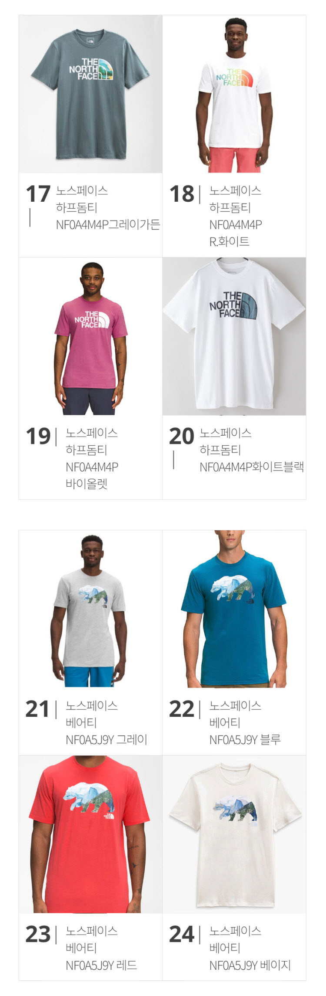Click item number 20
This screenshot has height=996, width=326.
tap(182, 436)
